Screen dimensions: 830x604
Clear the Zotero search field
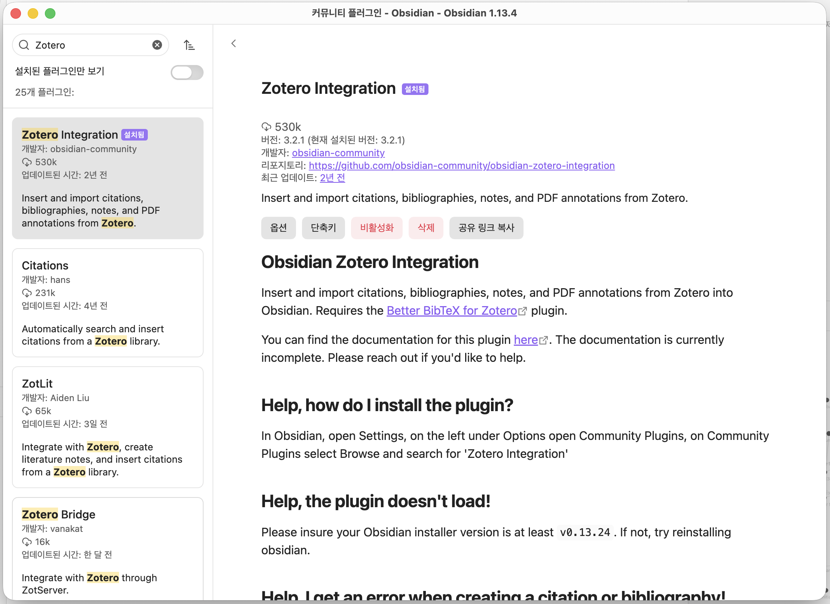click(x=157, y=45)
